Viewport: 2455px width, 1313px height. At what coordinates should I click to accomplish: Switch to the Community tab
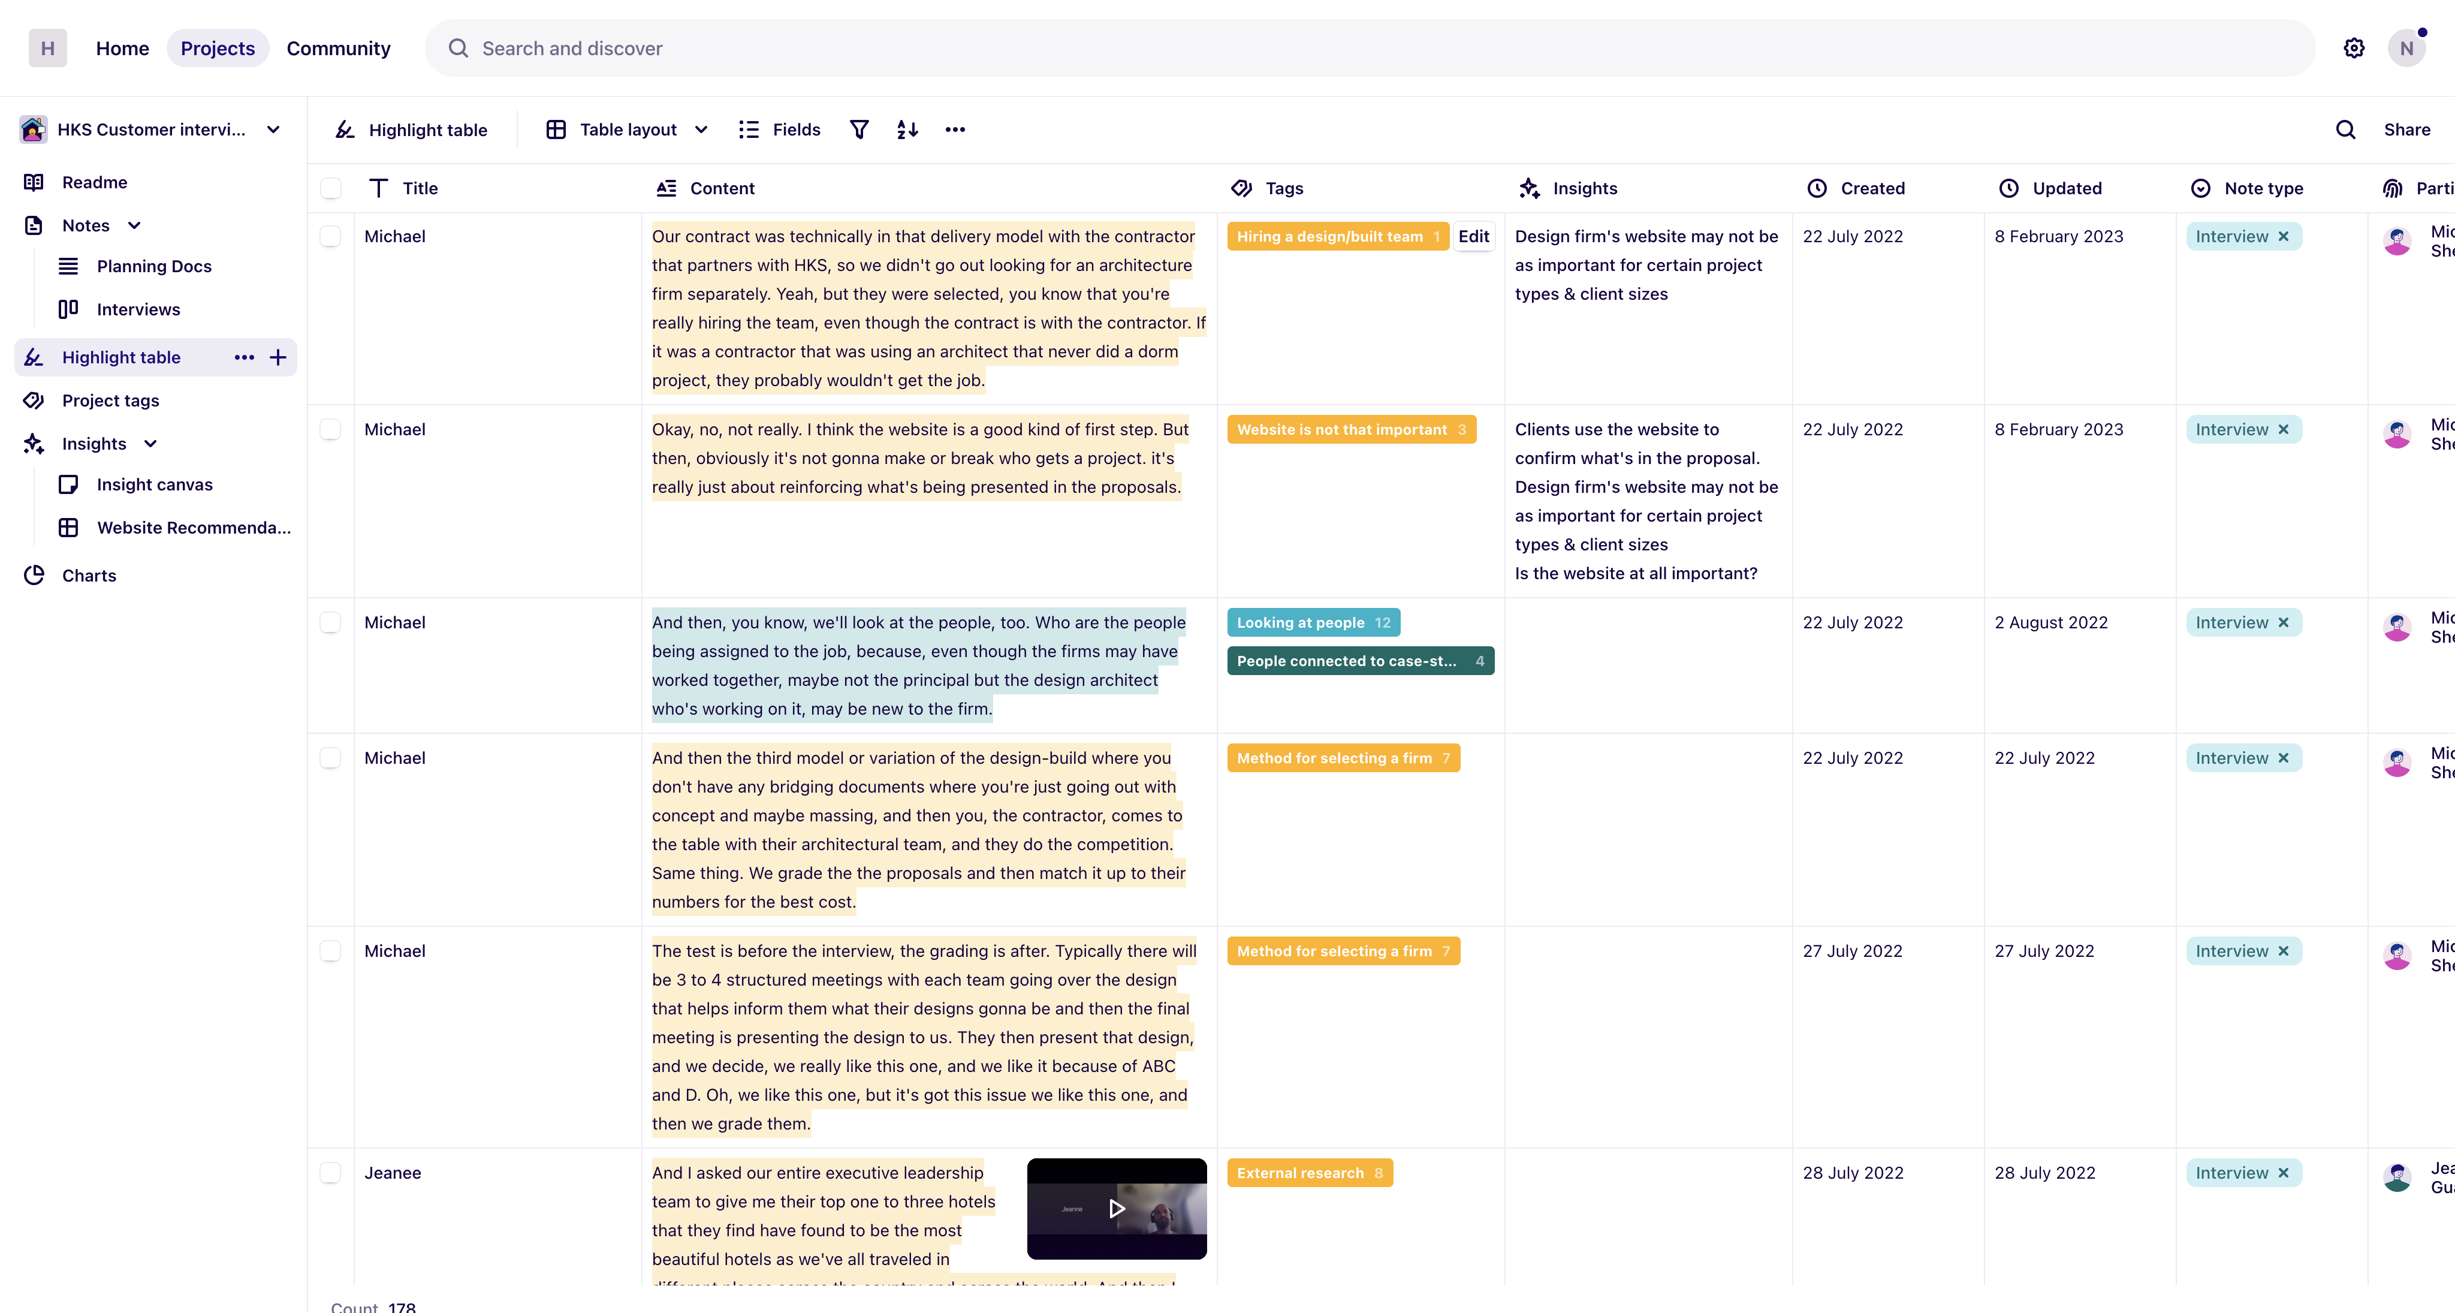(x=338, y=49)
